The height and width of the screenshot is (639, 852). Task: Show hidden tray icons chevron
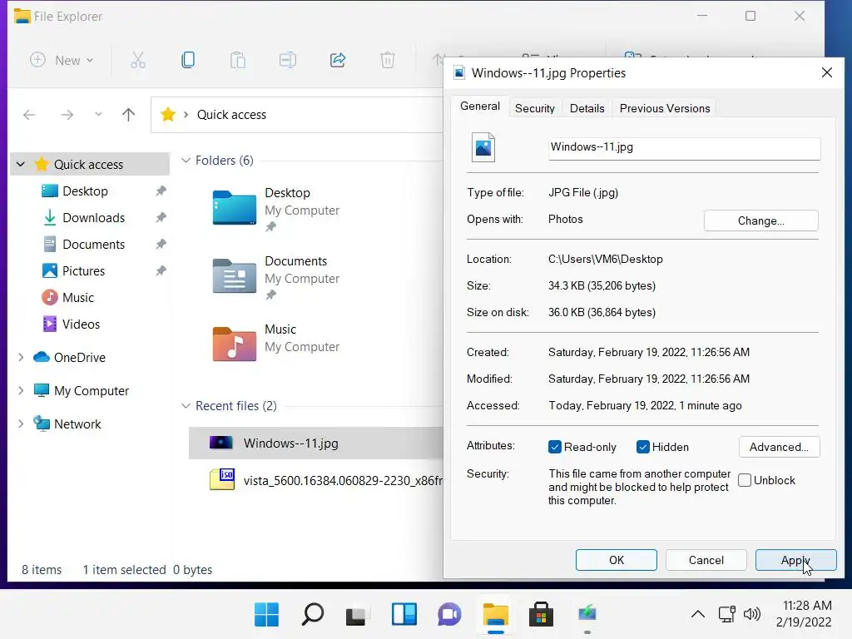pos(698,615)
